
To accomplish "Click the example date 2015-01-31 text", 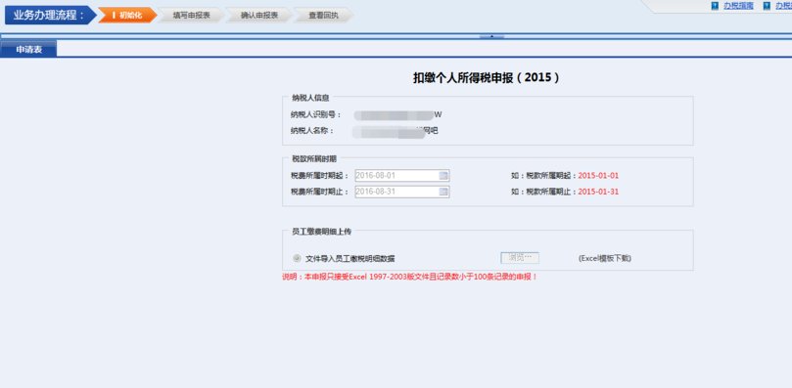I will tap(598, 192).
